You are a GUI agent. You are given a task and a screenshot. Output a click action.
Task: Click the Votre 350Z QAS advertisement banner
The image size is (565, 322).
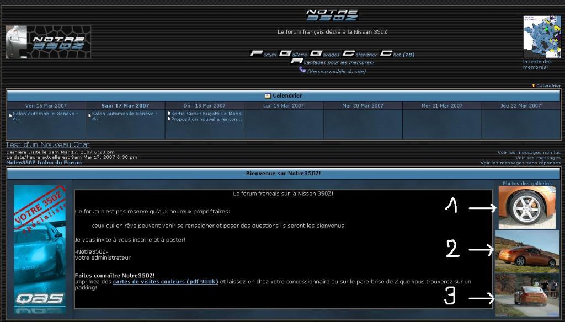coord(40,249)
